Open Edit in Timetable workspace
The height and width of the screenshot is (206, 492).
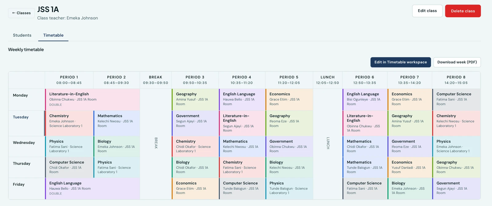point(400,62)
